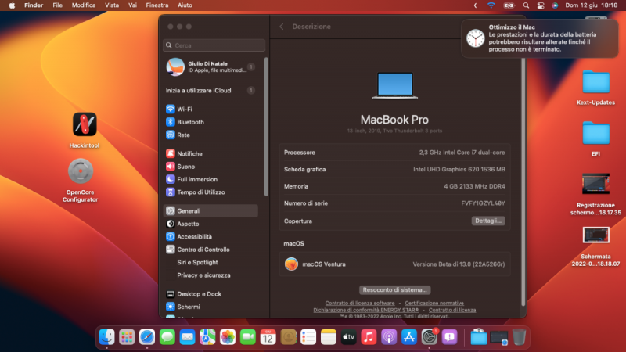Open Messages from the Dock

pos(167,337)
